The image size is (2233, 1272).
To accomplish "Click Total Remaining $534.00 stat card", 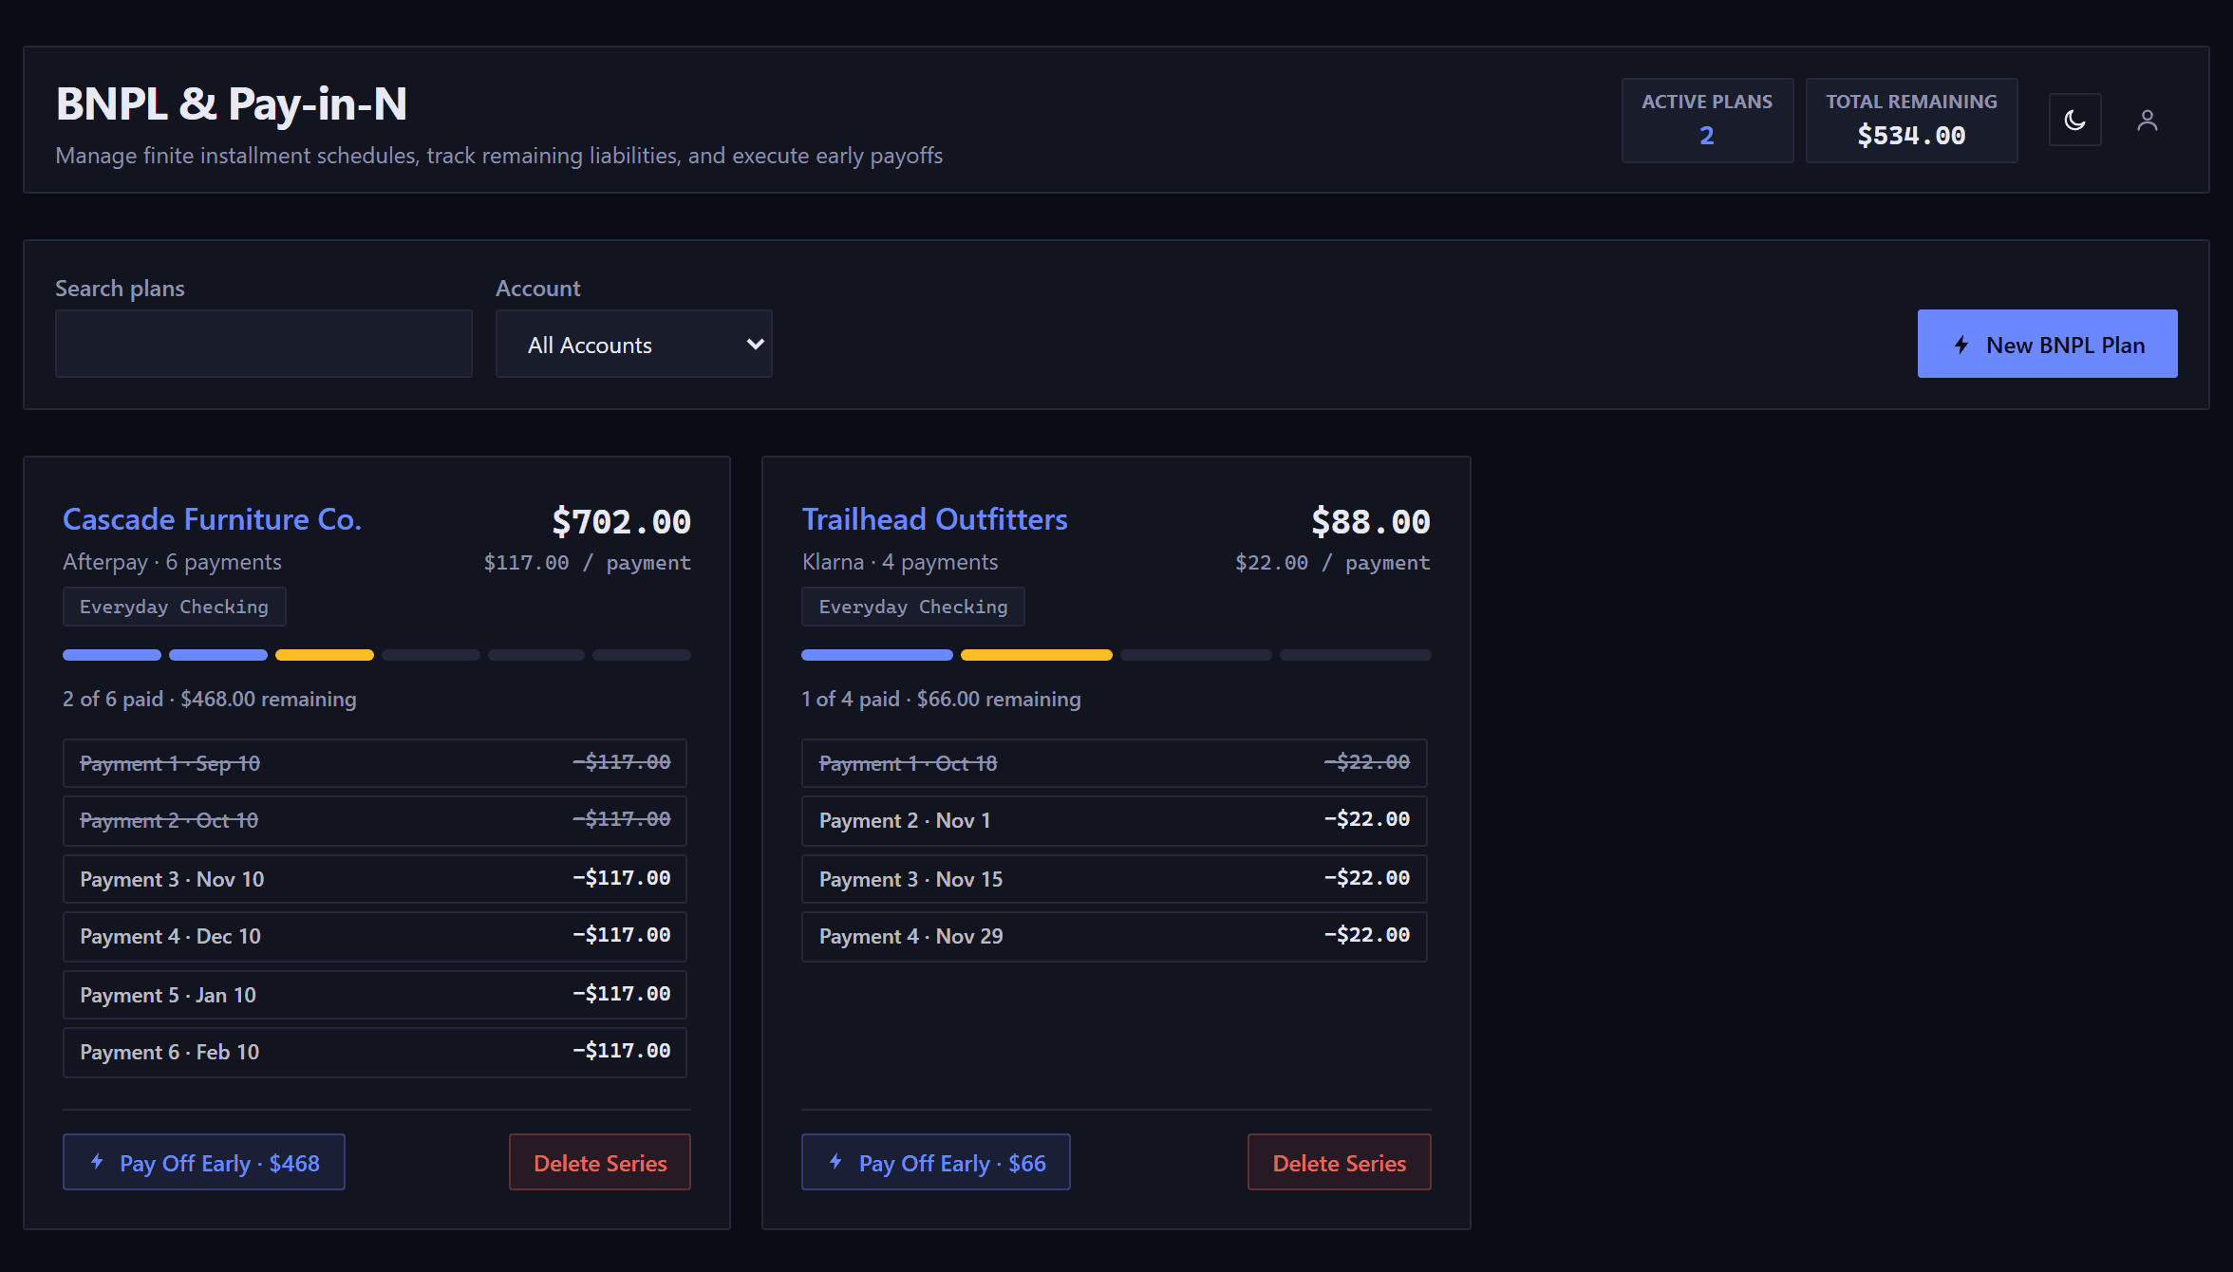I will 1911,121.
